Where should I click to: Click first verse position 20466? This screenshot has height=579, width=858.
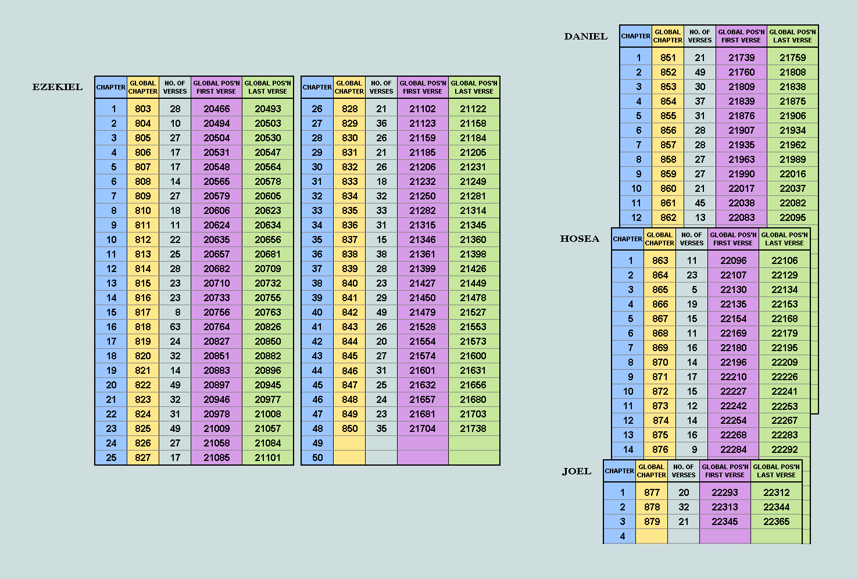[x=217, y=109]
